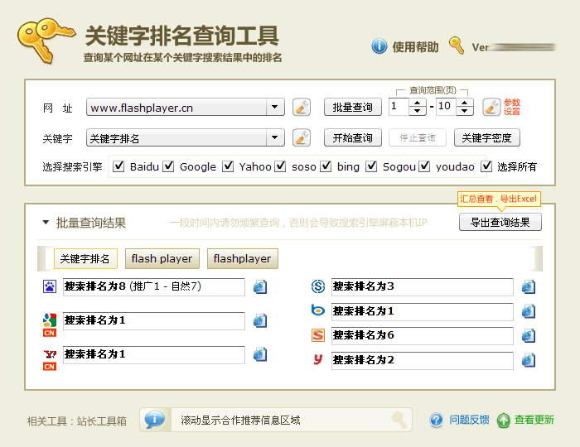Click the bing engine icon
This screenshot has height=447, width=580.
317,310
